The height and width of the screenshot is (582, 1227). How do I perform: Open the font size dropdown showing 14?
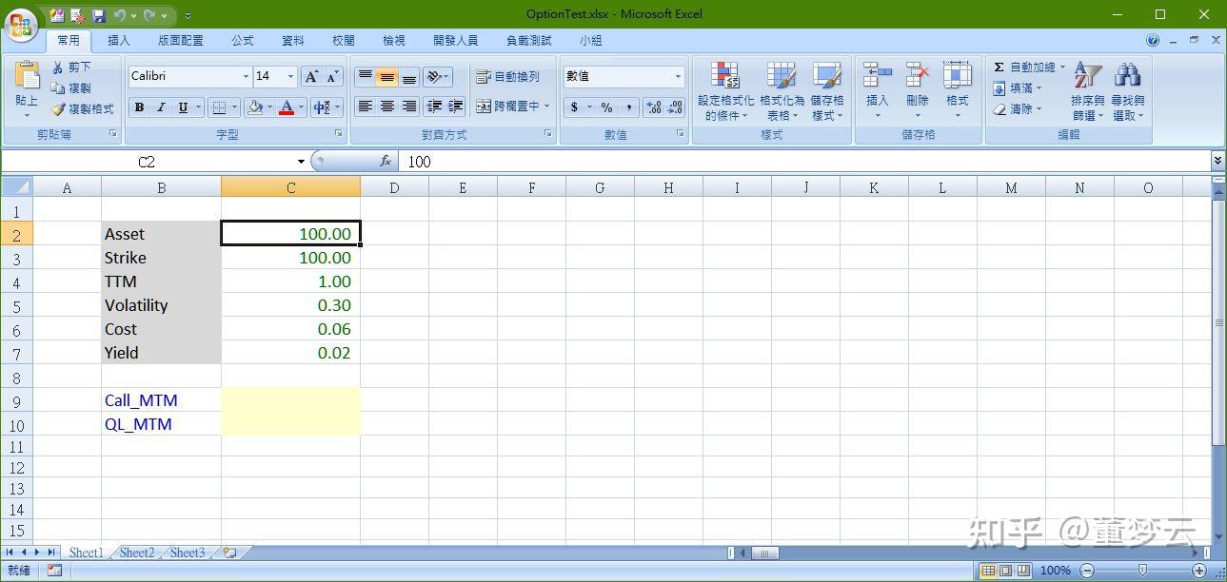(276, 76)
